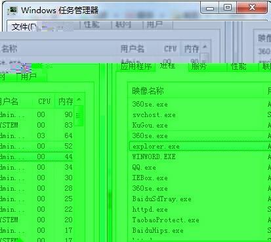Select 360se.exe listed directly above svchost.exe
Image resolution: width=271 pixels, height=242 pixels.
(x=150, y=104)
